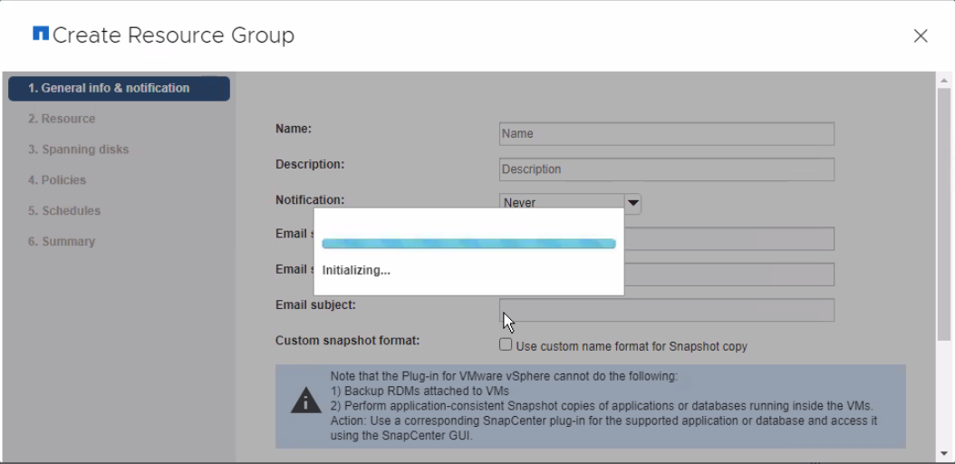The height and width of the screenshot is (464, 955).
Task: Go to step 2 Resource
Action: [62, 119]
